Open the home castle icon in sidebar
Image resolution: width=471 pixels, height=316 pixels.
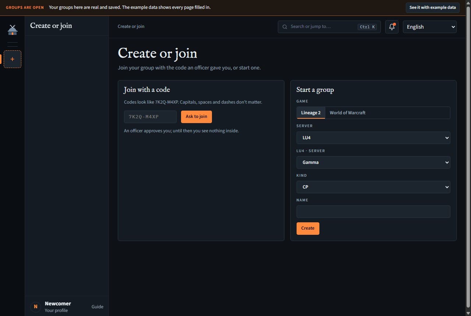click(13, 30)
